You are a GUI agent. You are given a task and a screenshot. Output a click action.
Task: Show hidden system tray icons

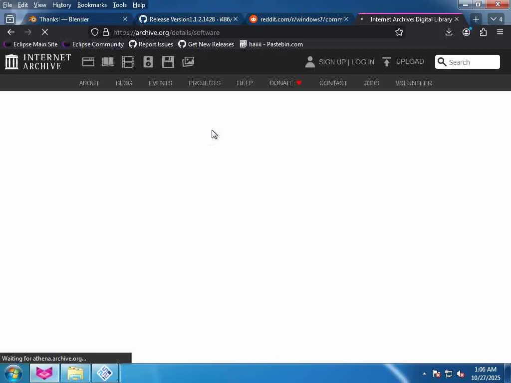click(x=424, y=374)
